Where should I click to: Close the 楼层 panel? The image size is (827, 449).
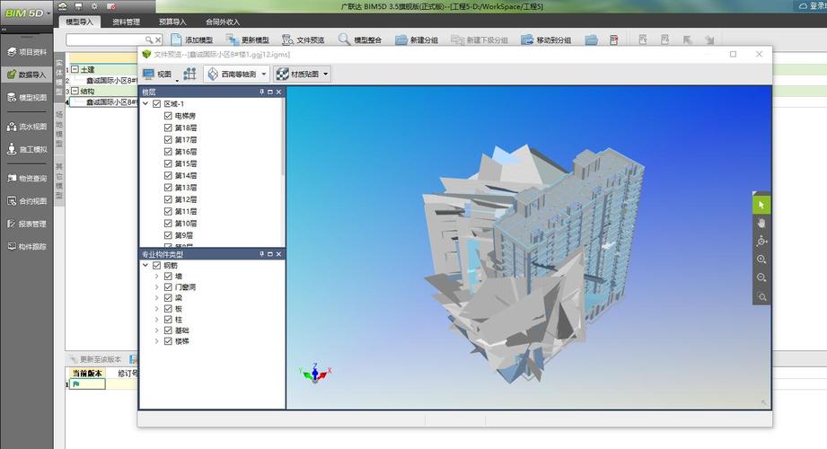coord(279,92)
